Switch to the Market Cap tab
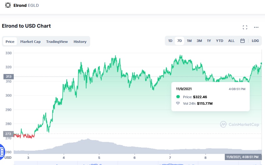This screenshot has width=265, height=165. tap(31, 42)
